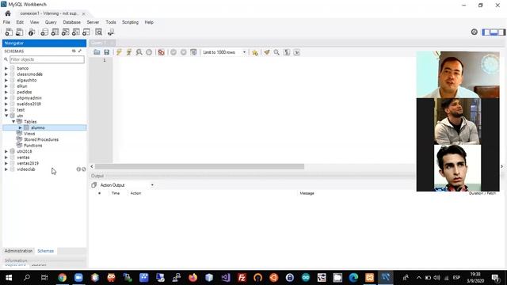Viewport: 507px width, 285px height.
Task: Click the create function icon
Action: click(86, 32)
